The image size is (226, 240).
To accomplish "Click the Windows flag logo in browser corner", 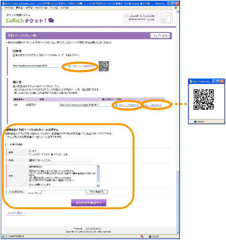I will pos(176,7).
